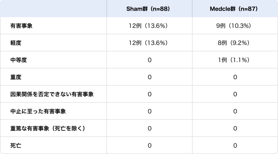Screen dimensions: 278x154
Task: Select the 9例 (10.3%) cell
Action: (235, 26)
